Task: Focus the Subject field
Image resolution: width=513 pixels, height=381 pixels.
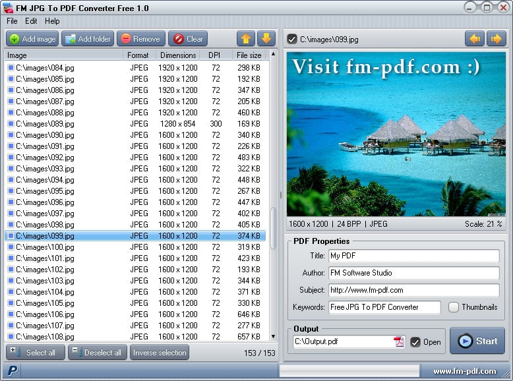Action: [414, 290]
